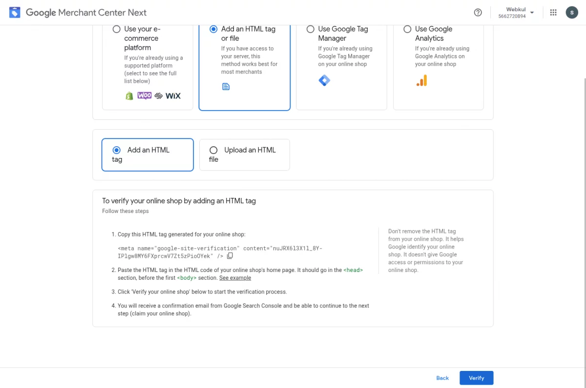Click the Google Tag Manager diamond icon
Screen dimensions: 586x388
coord(324,80)
